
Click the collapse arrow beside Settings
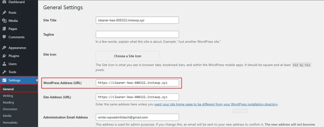coord(37,80)
